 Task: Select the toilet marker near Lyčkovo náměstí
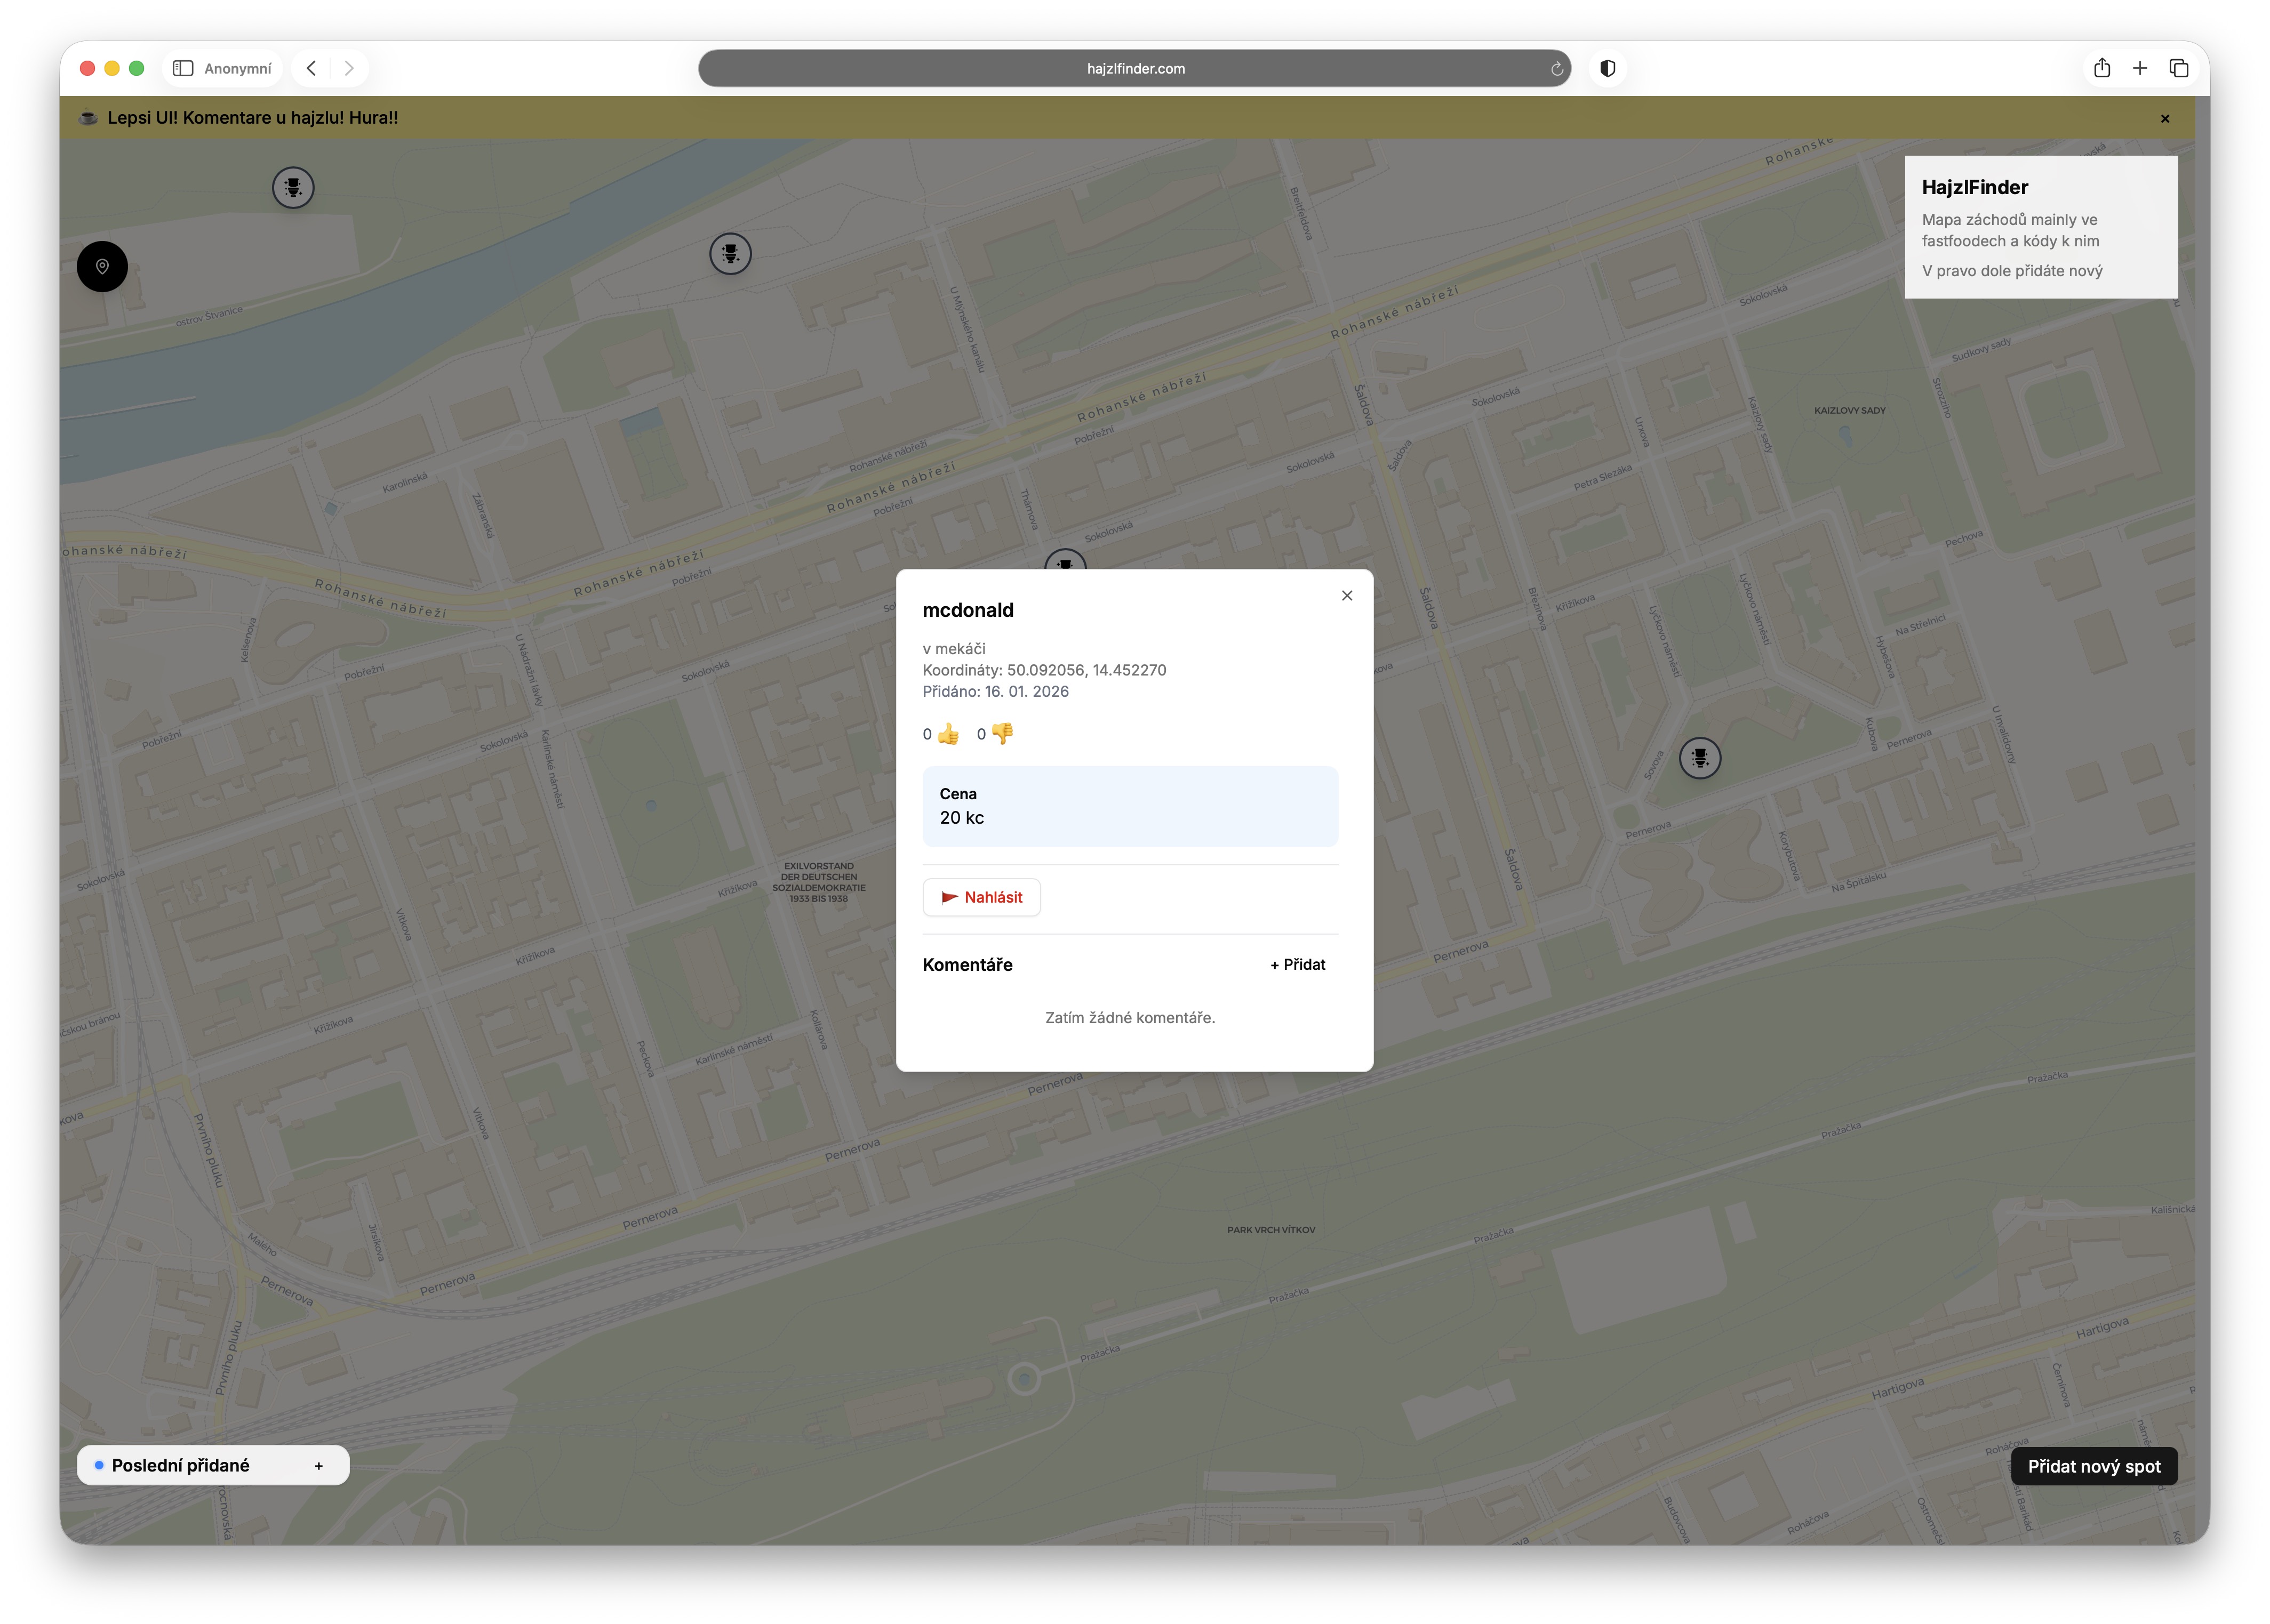1700,758
